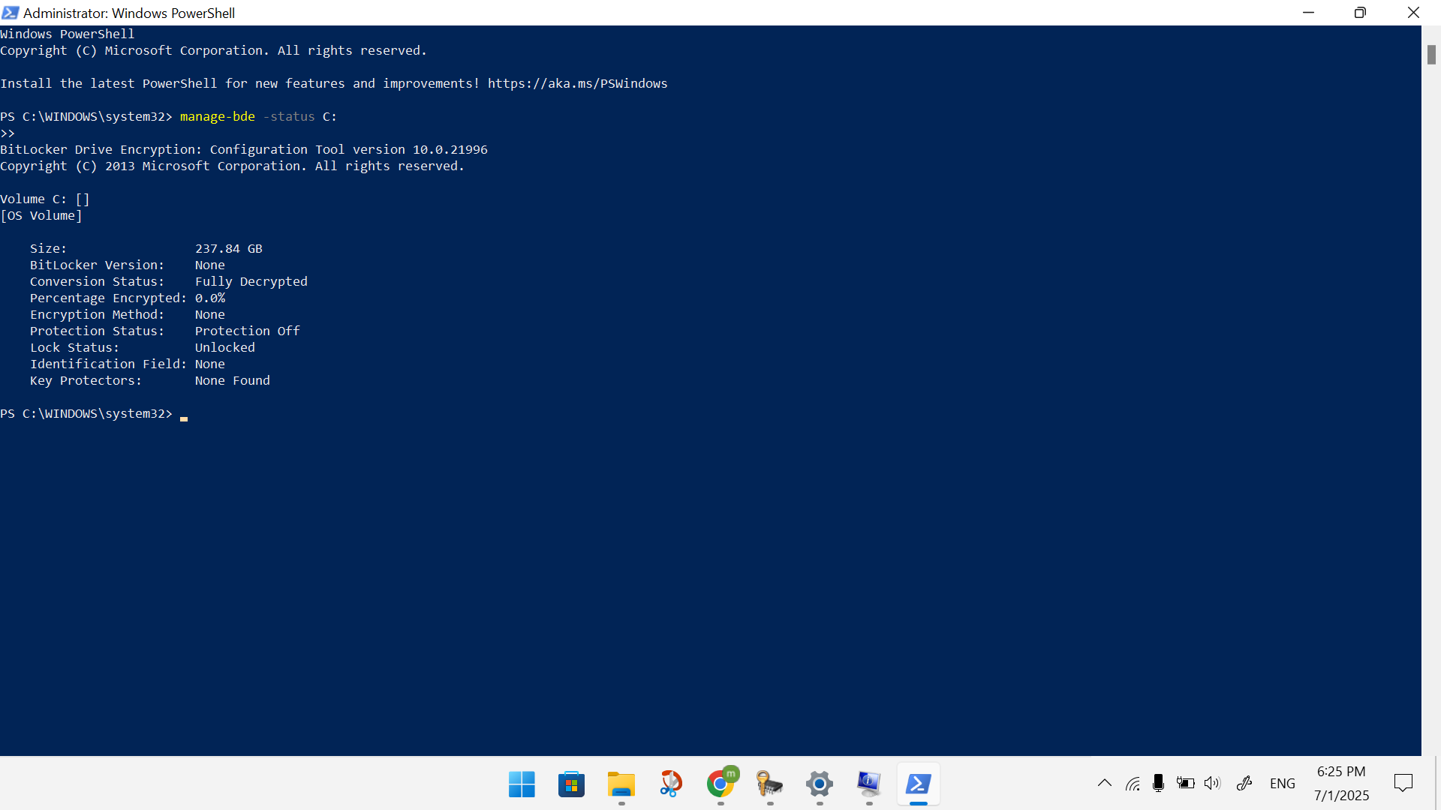This screenshot has height=810, width=1441.
Task: Switch to Google Chrome in taskbar
Action: pos(720,784)
